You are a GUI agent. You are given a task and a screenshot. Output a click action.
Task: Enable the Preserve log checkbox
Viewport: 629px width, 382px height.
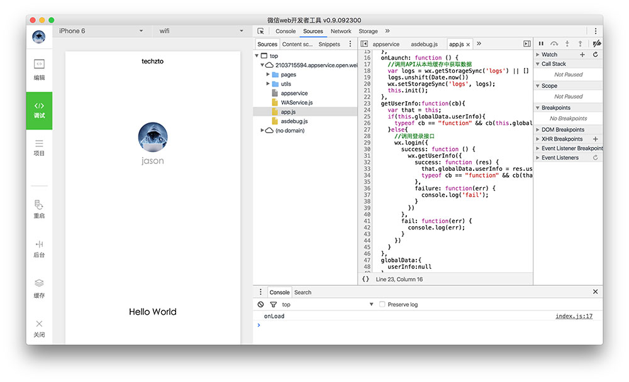(382, 305)
